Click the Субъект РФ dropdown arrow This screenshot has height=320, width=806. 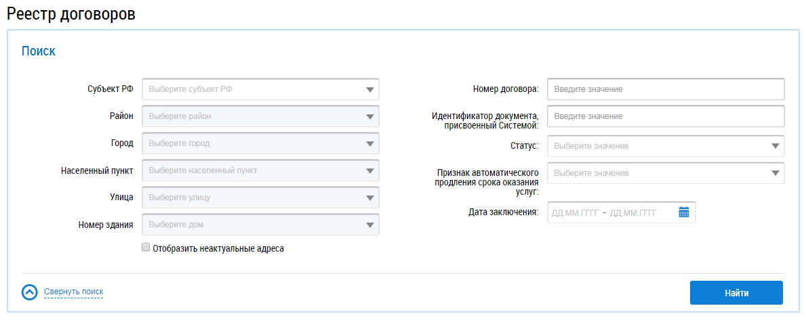coord(370,90)
